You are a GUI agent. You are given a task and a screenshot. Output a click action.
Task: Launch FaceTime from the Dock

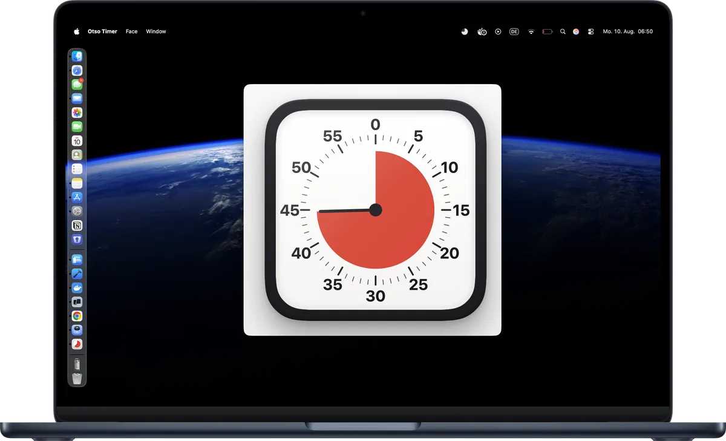click(77, 126)
